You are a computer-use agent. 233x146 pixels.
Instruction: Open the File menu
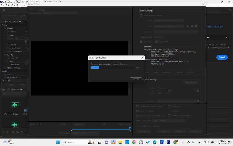point(2,5)
